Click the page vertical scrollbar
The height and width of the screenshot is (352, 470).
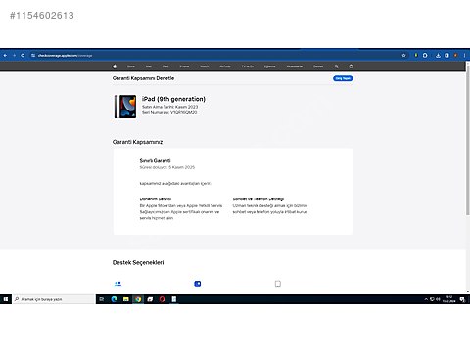468,140
